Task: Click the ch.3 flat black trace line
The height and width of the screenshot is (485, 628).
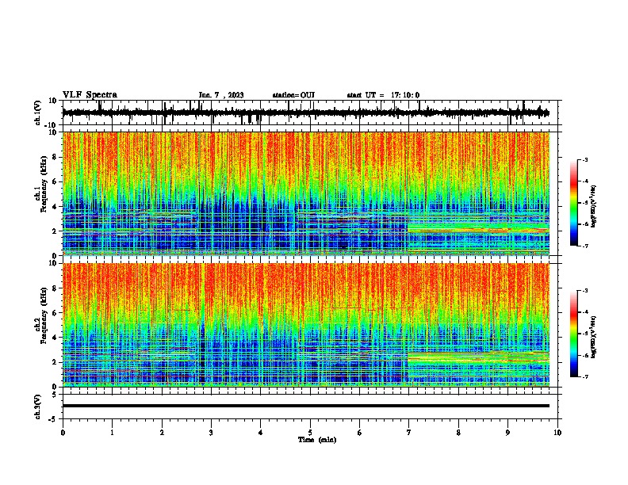Action: pyautogui.click(x=306, y=406)
